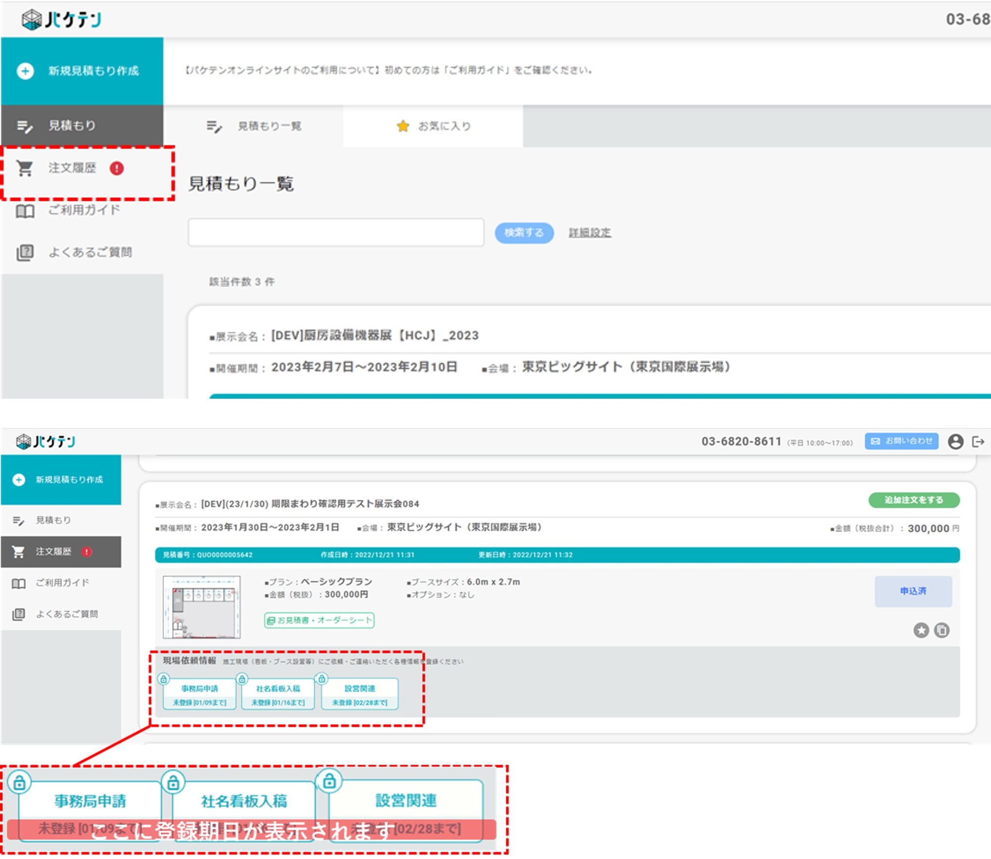The image size is (991, 859).
Task: Click inside the search input field
Action: (x=336, y=232)
